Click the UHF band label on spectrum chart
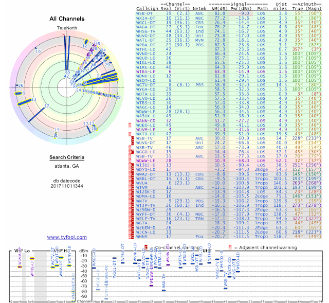Viewport: 329px width, 303px height. click(x=207, y=251)
